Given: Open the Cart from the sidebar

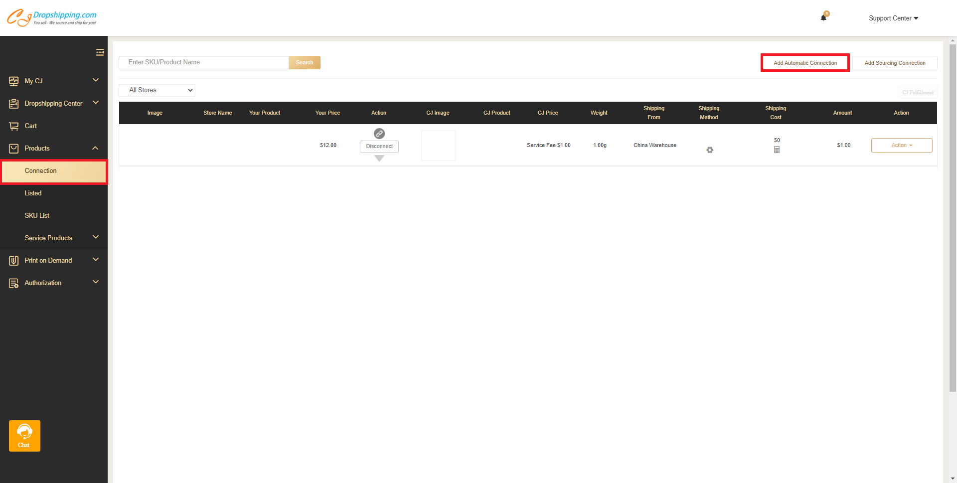Looking at the screenshot, I should click(31, 126).
